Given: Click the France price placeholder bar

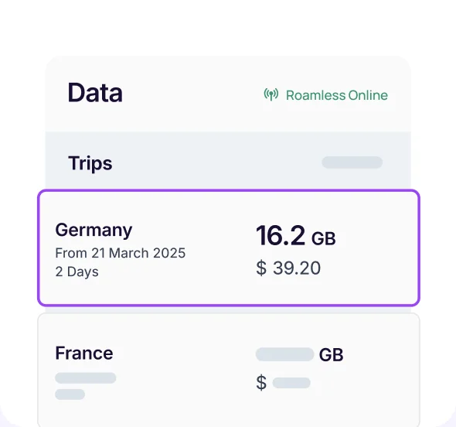Looking at the screenshot, I should point(291,383).
